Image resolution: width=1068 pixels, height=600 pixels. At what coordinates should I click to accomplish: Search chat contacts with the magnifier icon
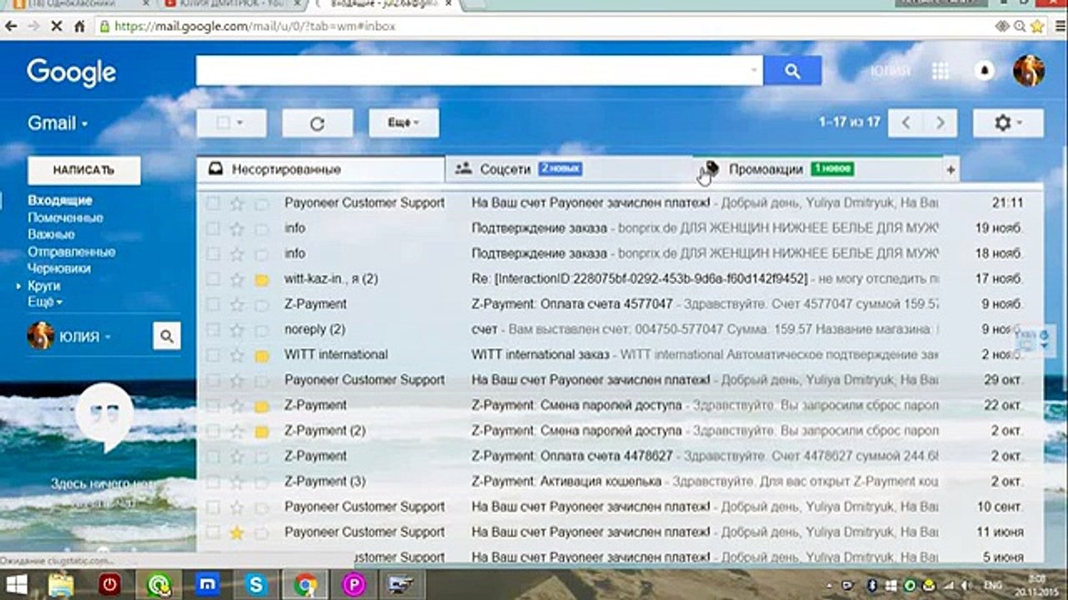click(167, 337)
